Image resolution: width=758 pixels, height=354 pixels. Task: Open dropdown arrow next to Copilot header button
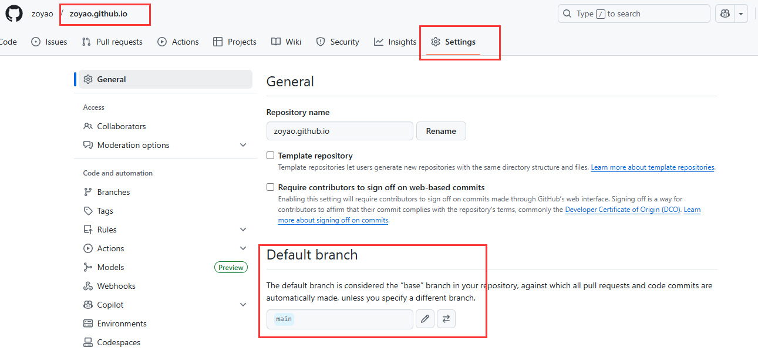point(741,14)
